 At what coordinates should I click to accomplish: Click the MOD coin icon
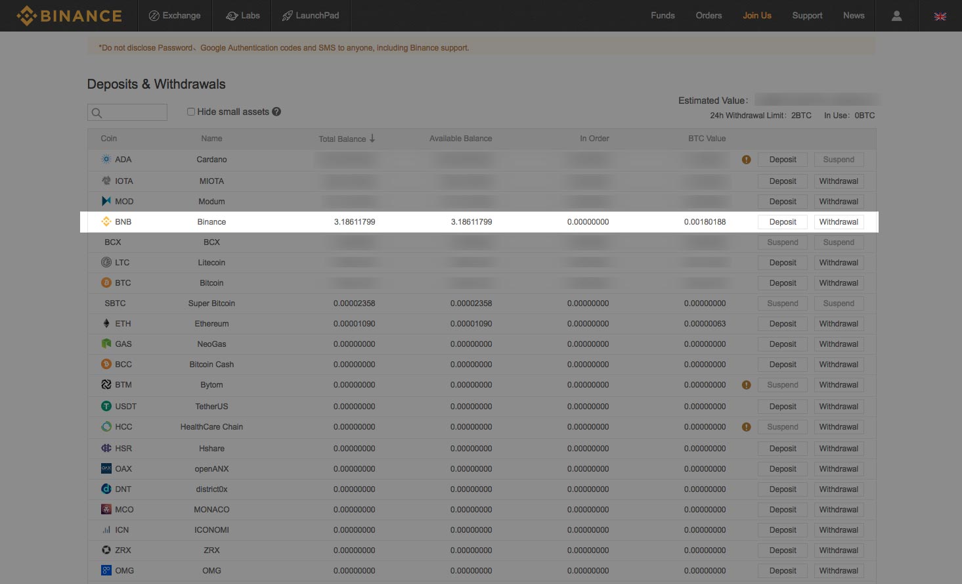pos(106,201)
